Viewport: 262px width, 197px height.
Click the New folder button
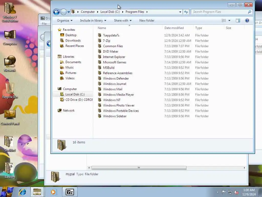coord(147,21)
